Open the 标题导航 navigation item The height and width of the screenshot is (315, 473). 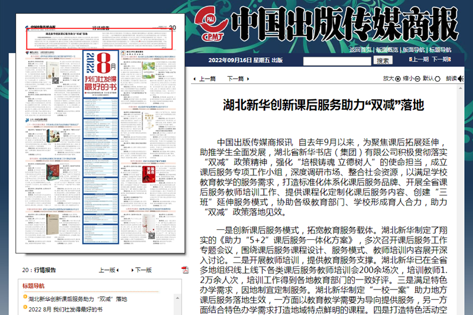point(440,50)
